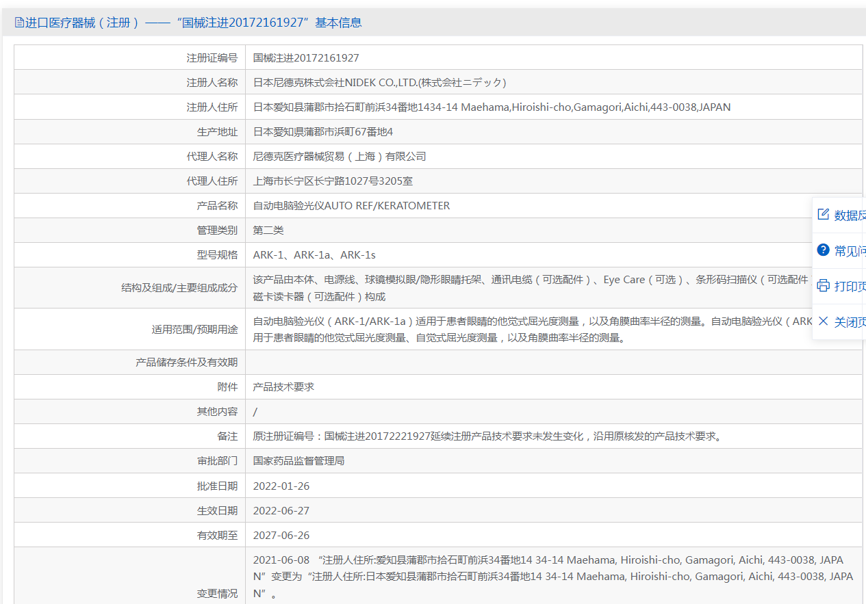Screen dimensions: 866x604
Task: Select the 关闭页面 side panel entry
Action: tap(839, 321)
